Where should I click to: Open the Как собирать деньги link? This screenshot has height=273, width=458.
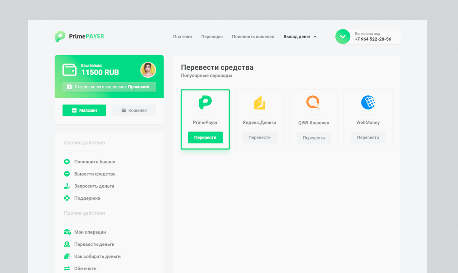(97, 256)
